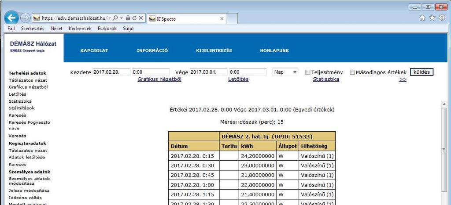Viewport: 451px width, 205px height.
Task: Open the Eszközök menu
Action: [107, 29]
